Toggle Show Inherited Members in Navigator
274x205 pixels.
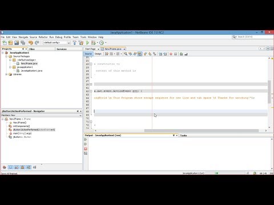5,167
